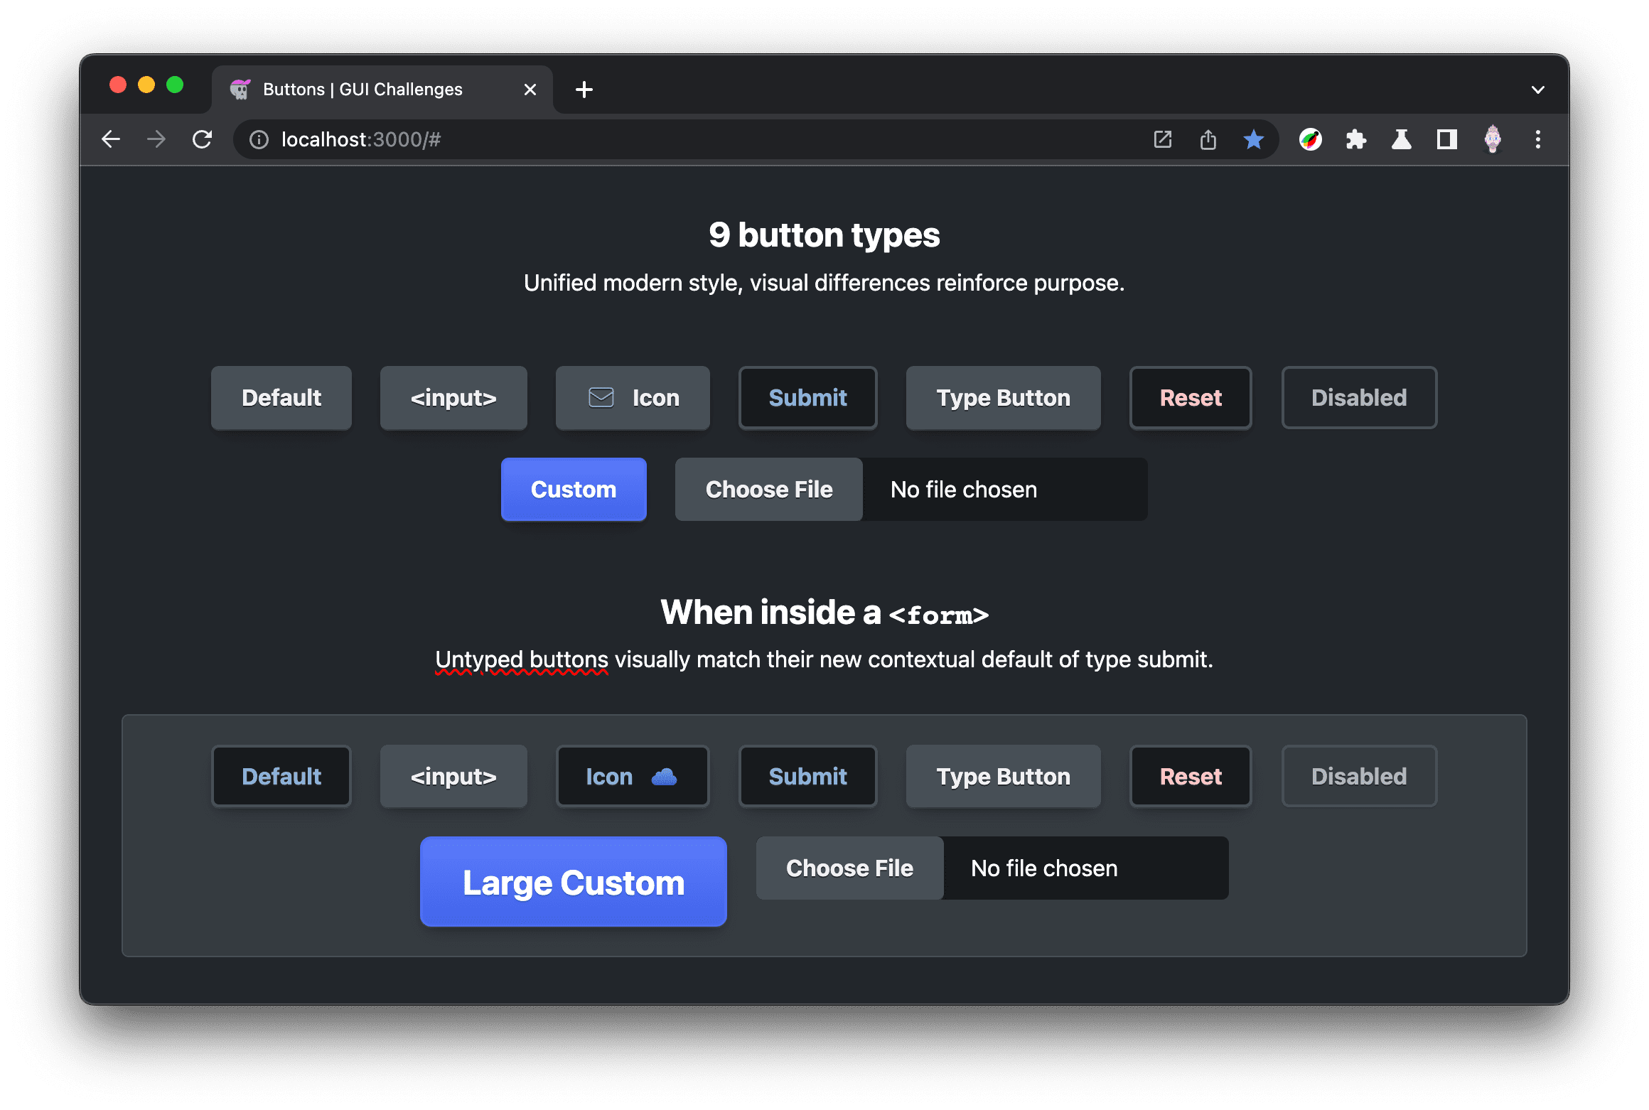Click the Large Custom blue button
The image size is (1649, 1110).
point(575,883)
